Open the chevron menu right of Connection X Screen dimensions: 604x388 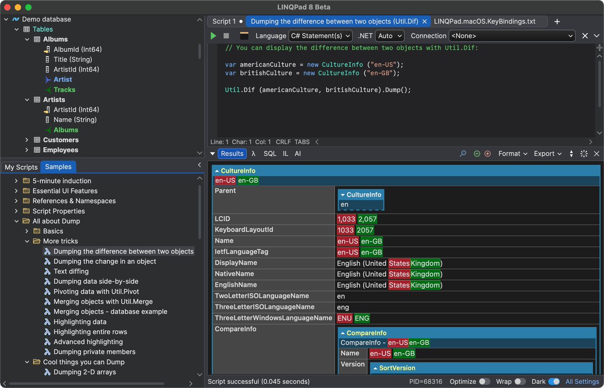[x=597, y=36]
